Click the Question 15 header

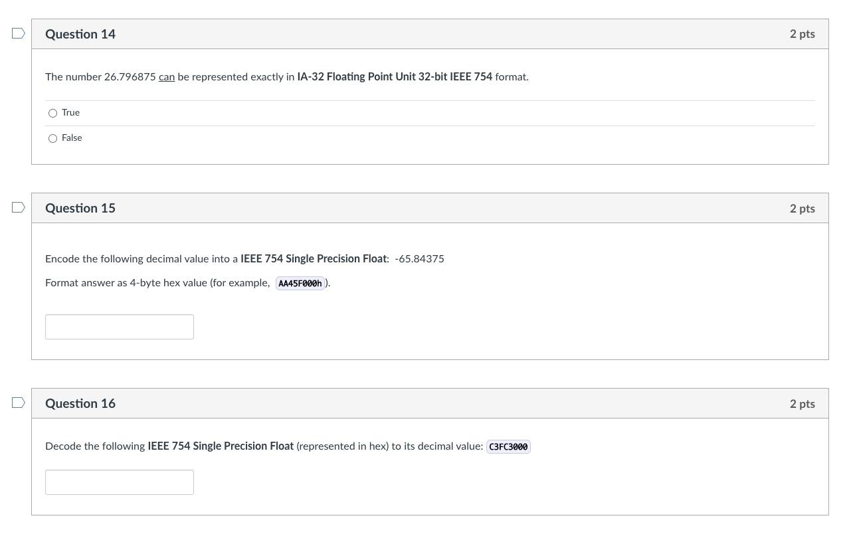[80, 208]
